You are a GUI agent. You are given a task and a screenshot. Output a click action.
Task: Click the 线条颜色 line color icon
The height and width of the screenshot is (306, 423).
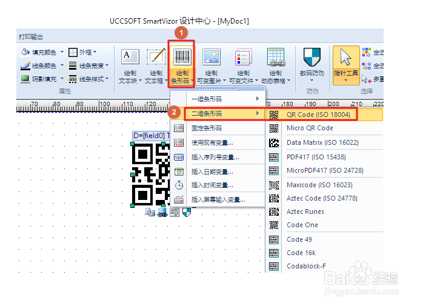25,65
